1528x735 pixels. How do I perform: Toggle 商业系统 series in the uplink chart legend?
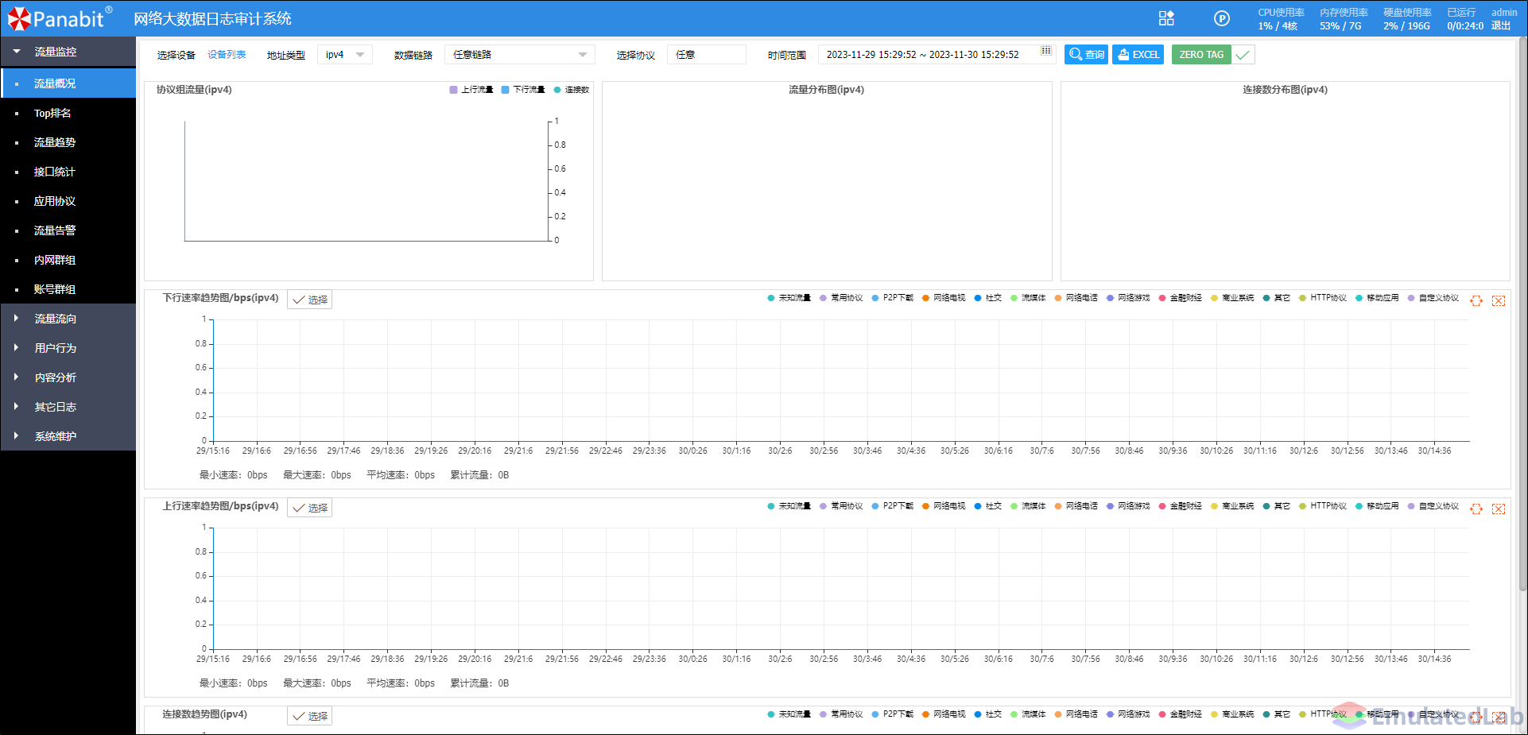pyautogui.click(x=1232, y=506)
